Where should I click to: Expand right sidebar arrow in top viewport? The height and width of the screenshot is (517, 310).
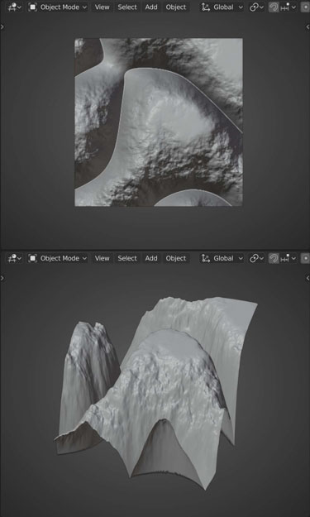pyautogui.click(x=308, y=26)
